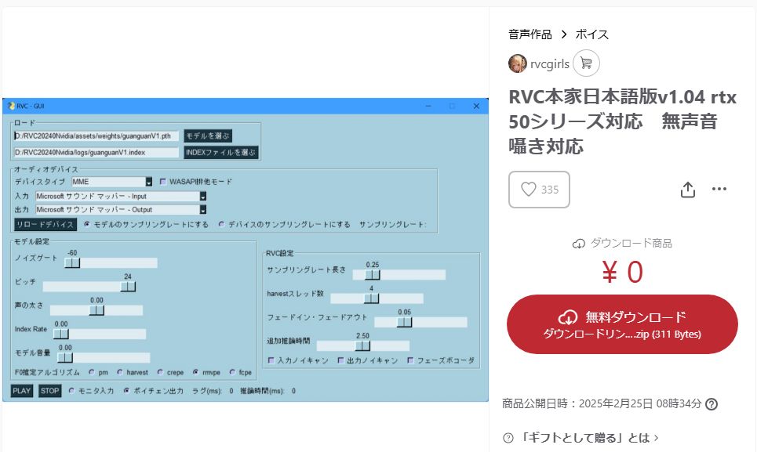
Task: Click the share upload icon
Action: tap(687, 190)
